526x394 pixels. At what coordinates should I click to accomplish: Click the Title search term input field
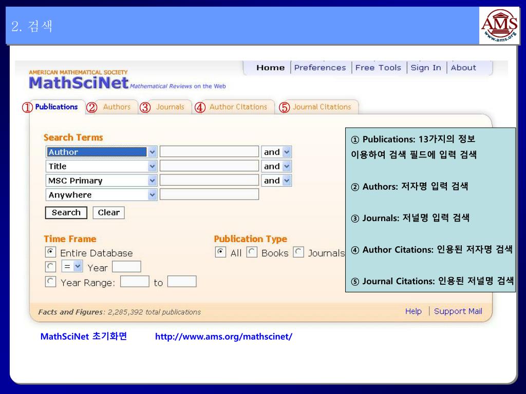click(209, 166)
